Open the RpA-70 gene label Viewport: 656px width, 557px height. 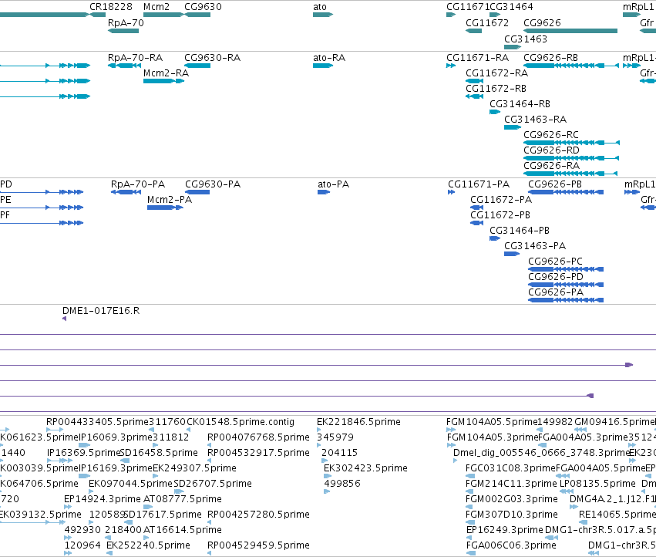click(x=126, y=23)
